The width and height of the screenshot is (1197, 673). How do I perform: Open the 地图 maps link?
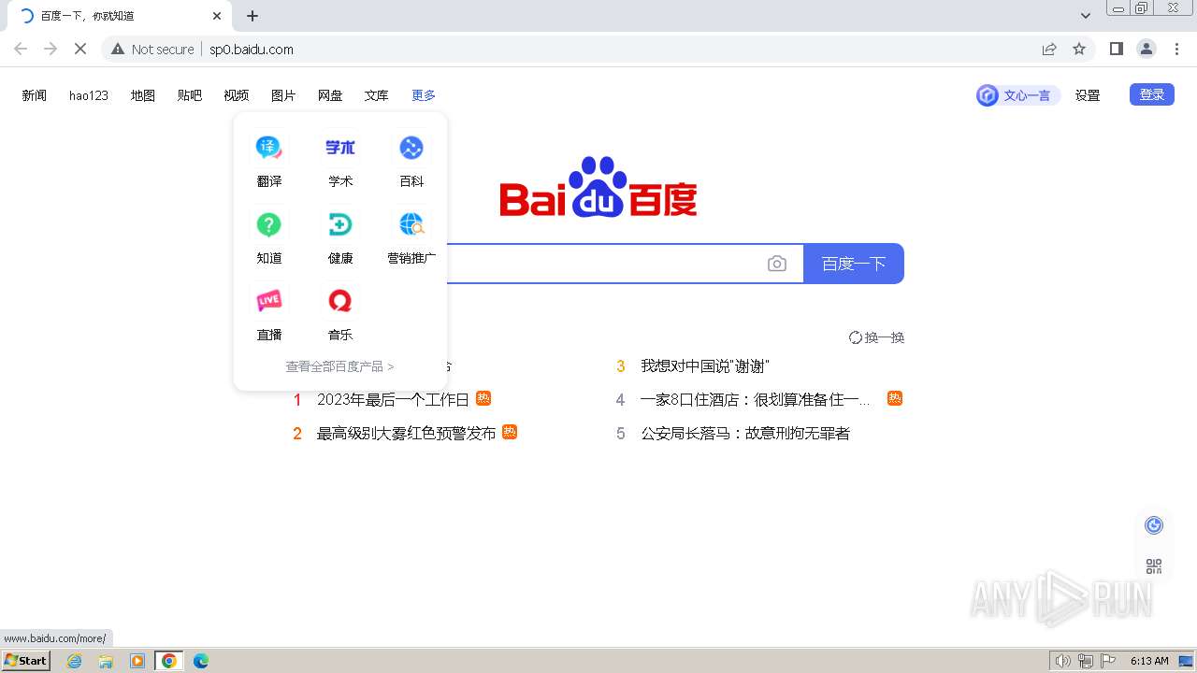pos(143,95)
